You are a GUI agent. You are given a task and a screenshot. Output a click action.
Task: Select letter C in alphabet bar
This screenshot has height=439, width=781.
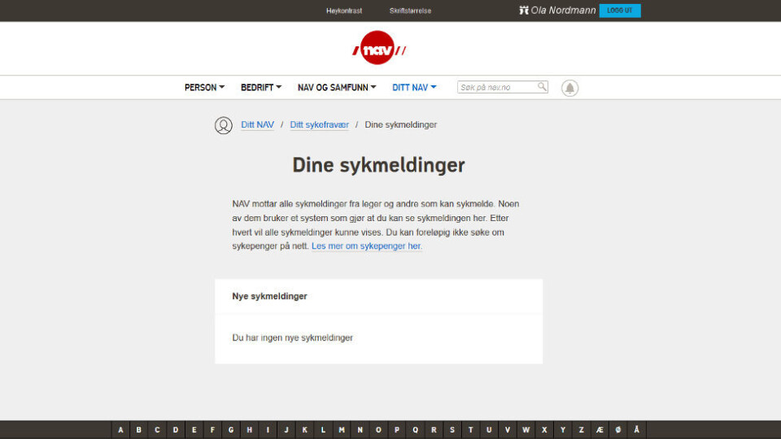(157, 429)
